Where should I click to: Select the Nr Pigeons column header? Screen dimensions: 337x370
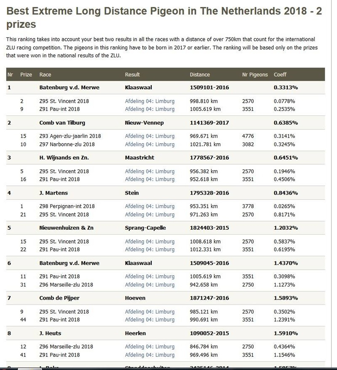255,75
